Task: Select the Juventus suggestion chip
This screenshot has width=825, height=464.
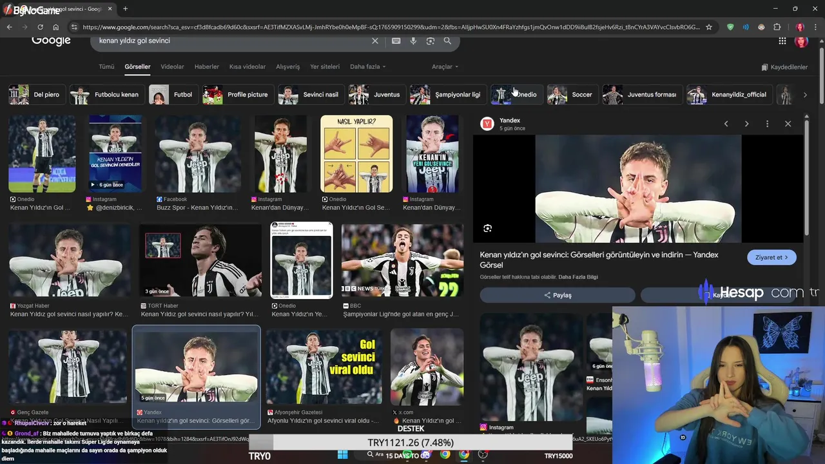Action: tap(376, 95)
